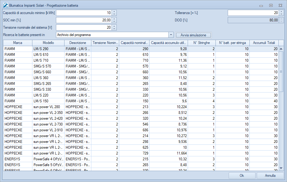The height and width of the screenshot is (182, 287).
Task: Decrease Tolleranza value with down arrow
Action: click(x=281, y=14)
